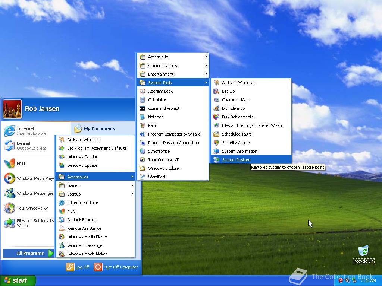Expand the Communications submenu arrow

206,66
